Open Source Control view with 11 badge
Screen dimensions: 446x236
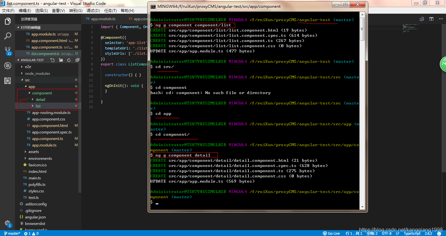click(x=8, y=51)
